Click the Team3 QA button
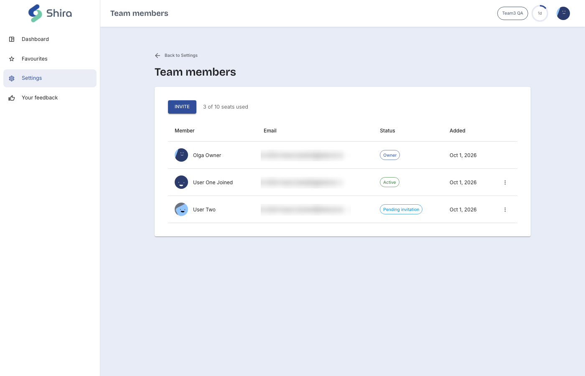585x376 pixels. pos(513,13)
